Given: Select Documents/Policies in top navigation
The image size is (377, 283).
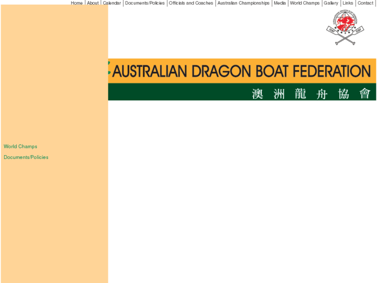Looking at the screenshot, I should (x=145, y=3).
